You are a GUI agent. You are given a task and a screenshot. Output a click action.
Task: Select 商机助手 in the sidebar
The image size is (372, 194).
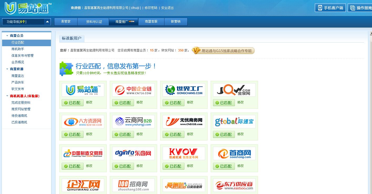tap(18, 49)
